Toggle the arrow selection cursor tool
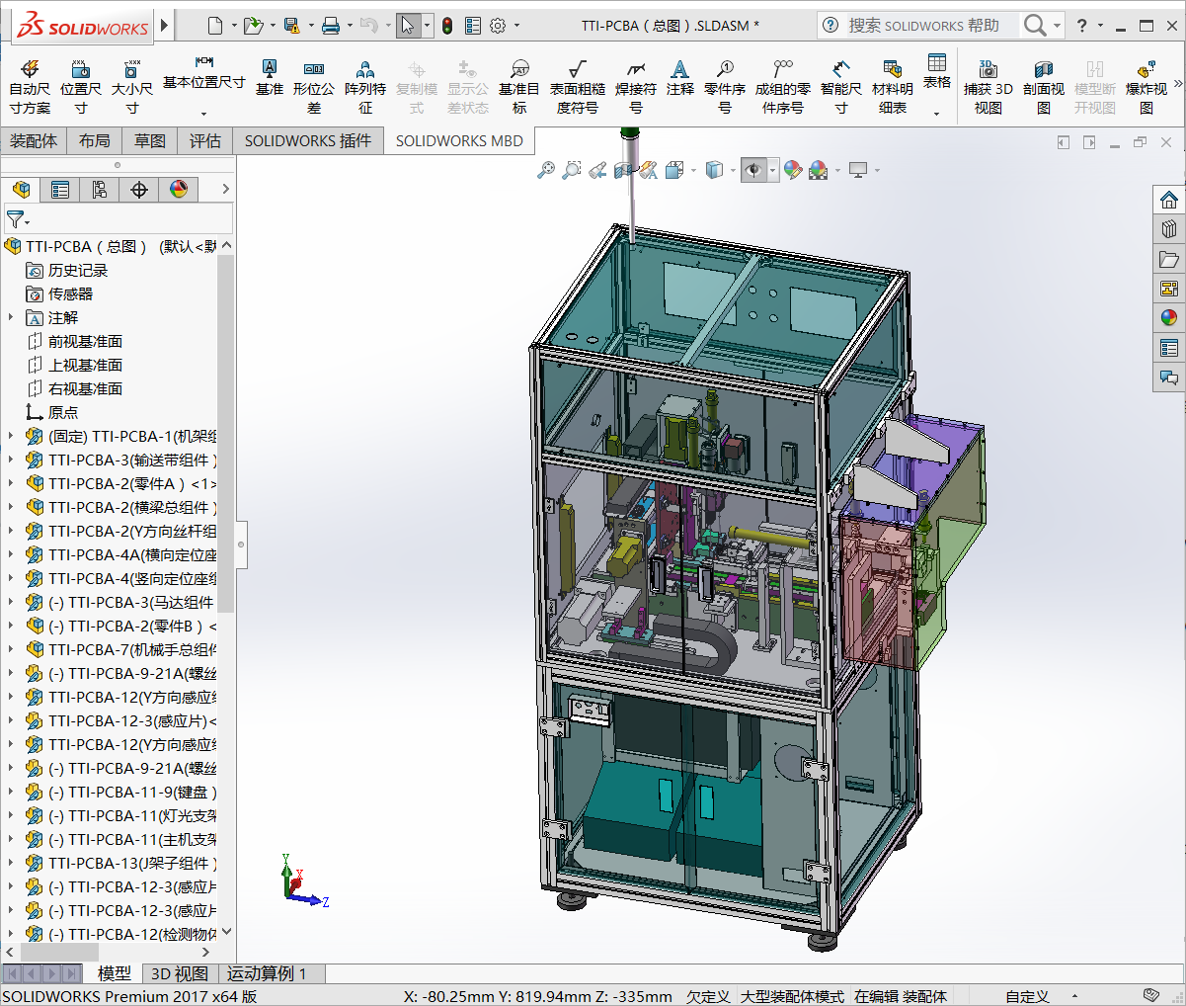This screenshot has width=1186, height=1006. coord(407,26)
